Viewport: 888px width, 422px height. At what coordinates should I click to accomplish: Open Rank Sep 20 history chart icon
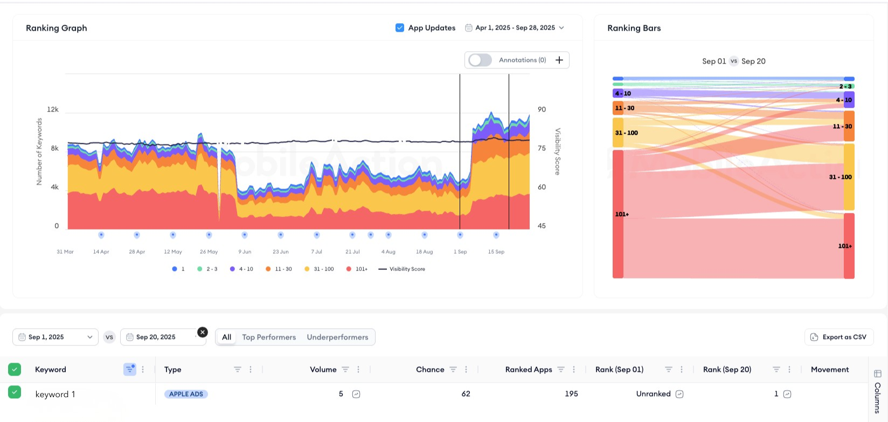pos(787,394)
